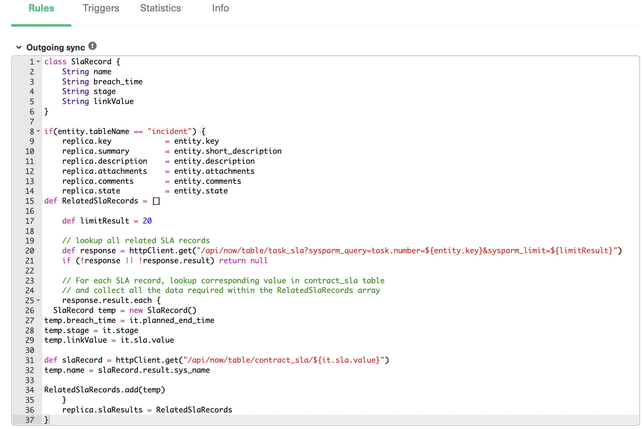Select the Rules tab

click(41, 8)
